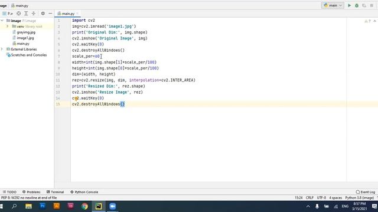The width and height of the screenshot is (378, 212).
Task: Click cursor position 15:24 in status bar
Action: pos(298,198)
